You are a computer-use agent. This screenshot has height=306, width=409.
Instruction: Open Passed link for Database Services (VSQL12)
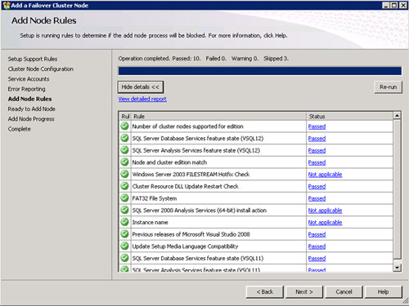tap(317, 139)
